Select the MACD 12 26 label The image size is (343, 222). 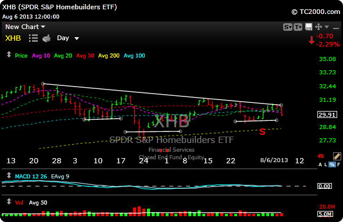[31, 177]
